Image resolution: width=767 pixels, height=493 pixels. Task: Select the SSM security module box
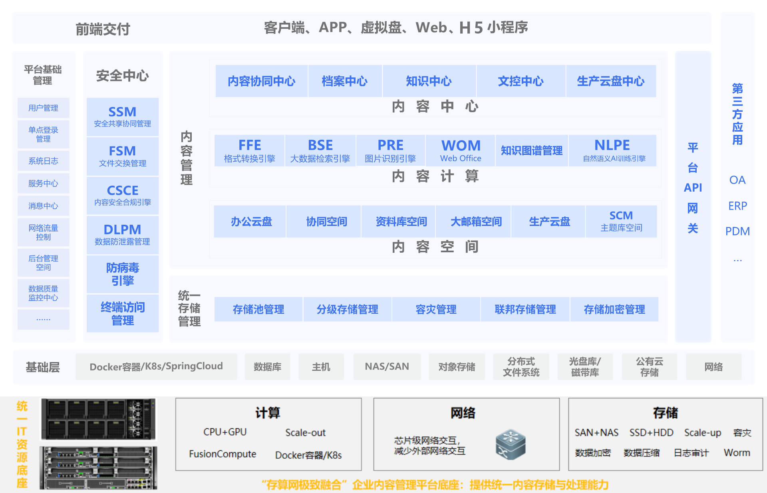pos(122,117)
